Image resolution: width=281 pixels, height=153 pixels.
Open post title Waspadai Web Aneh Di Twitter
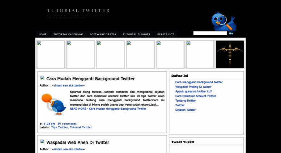click(x=78, y=143)
